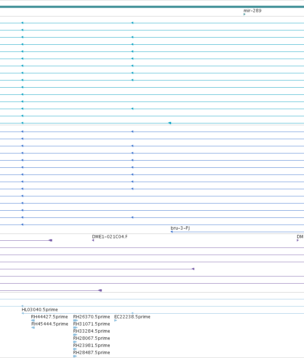The image size is (304, 358).
Task: Click the teal chromosome scale bar at top
Action: 152,7
